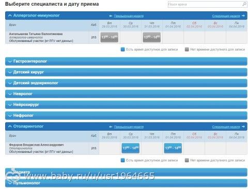Click the search magnifier icon
The width and height of the screenshot is (248, 189).
pos(244,4)
